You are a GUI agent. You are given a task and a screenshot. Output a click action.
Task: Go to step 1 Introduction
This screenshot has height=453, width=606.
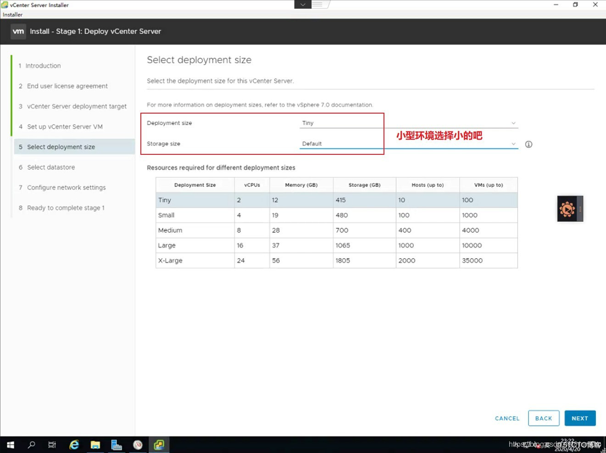(43, 66)
